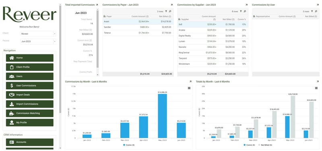Select the 8x8 supplier row
Screen dimensions: 322x151
[213, 24]
